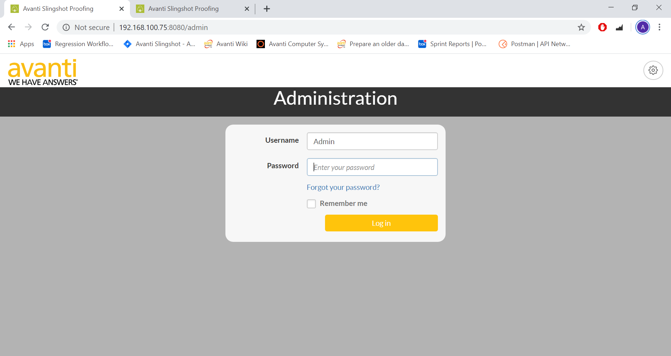Click the yellow Log in button
Image resolution: width=671 pixels, height=356 pixels.
point(381,223)
